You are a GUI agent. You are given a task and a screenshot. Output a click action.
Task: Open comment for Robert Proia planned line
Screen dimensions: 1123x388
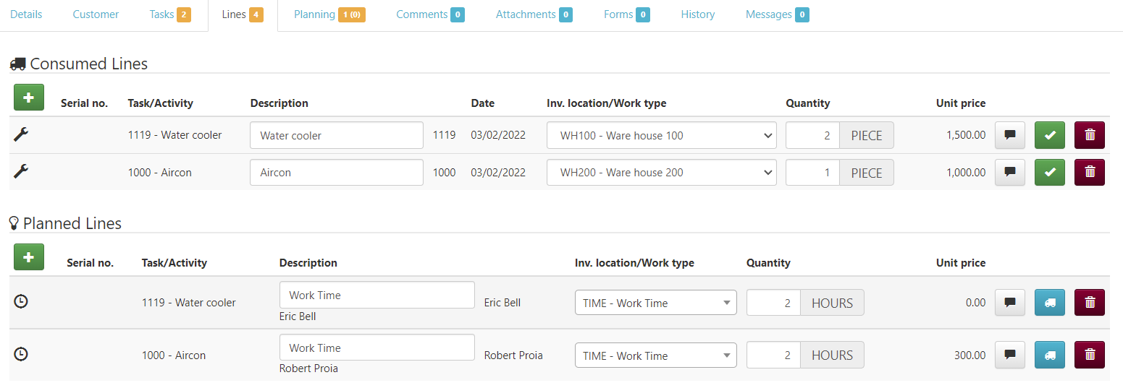(x=1009, y=355)
